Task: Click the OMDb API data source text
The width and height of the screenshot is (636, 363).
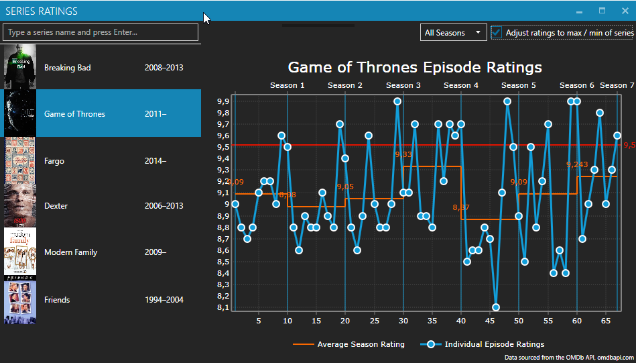Action: [569, 358]
